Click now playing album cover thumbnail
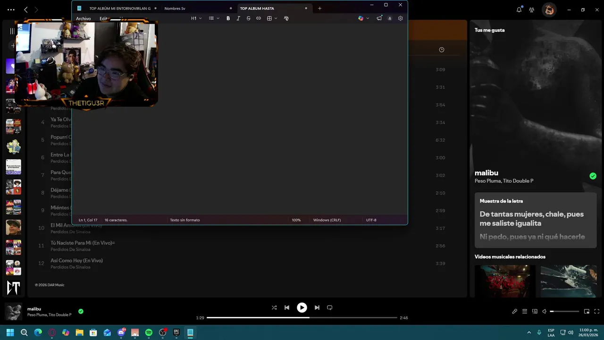604x340 pixels. [x=13, y=312]
